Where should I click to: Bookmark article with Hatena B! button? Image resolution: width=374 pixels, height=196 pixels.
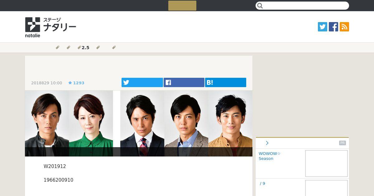point(226,82)
